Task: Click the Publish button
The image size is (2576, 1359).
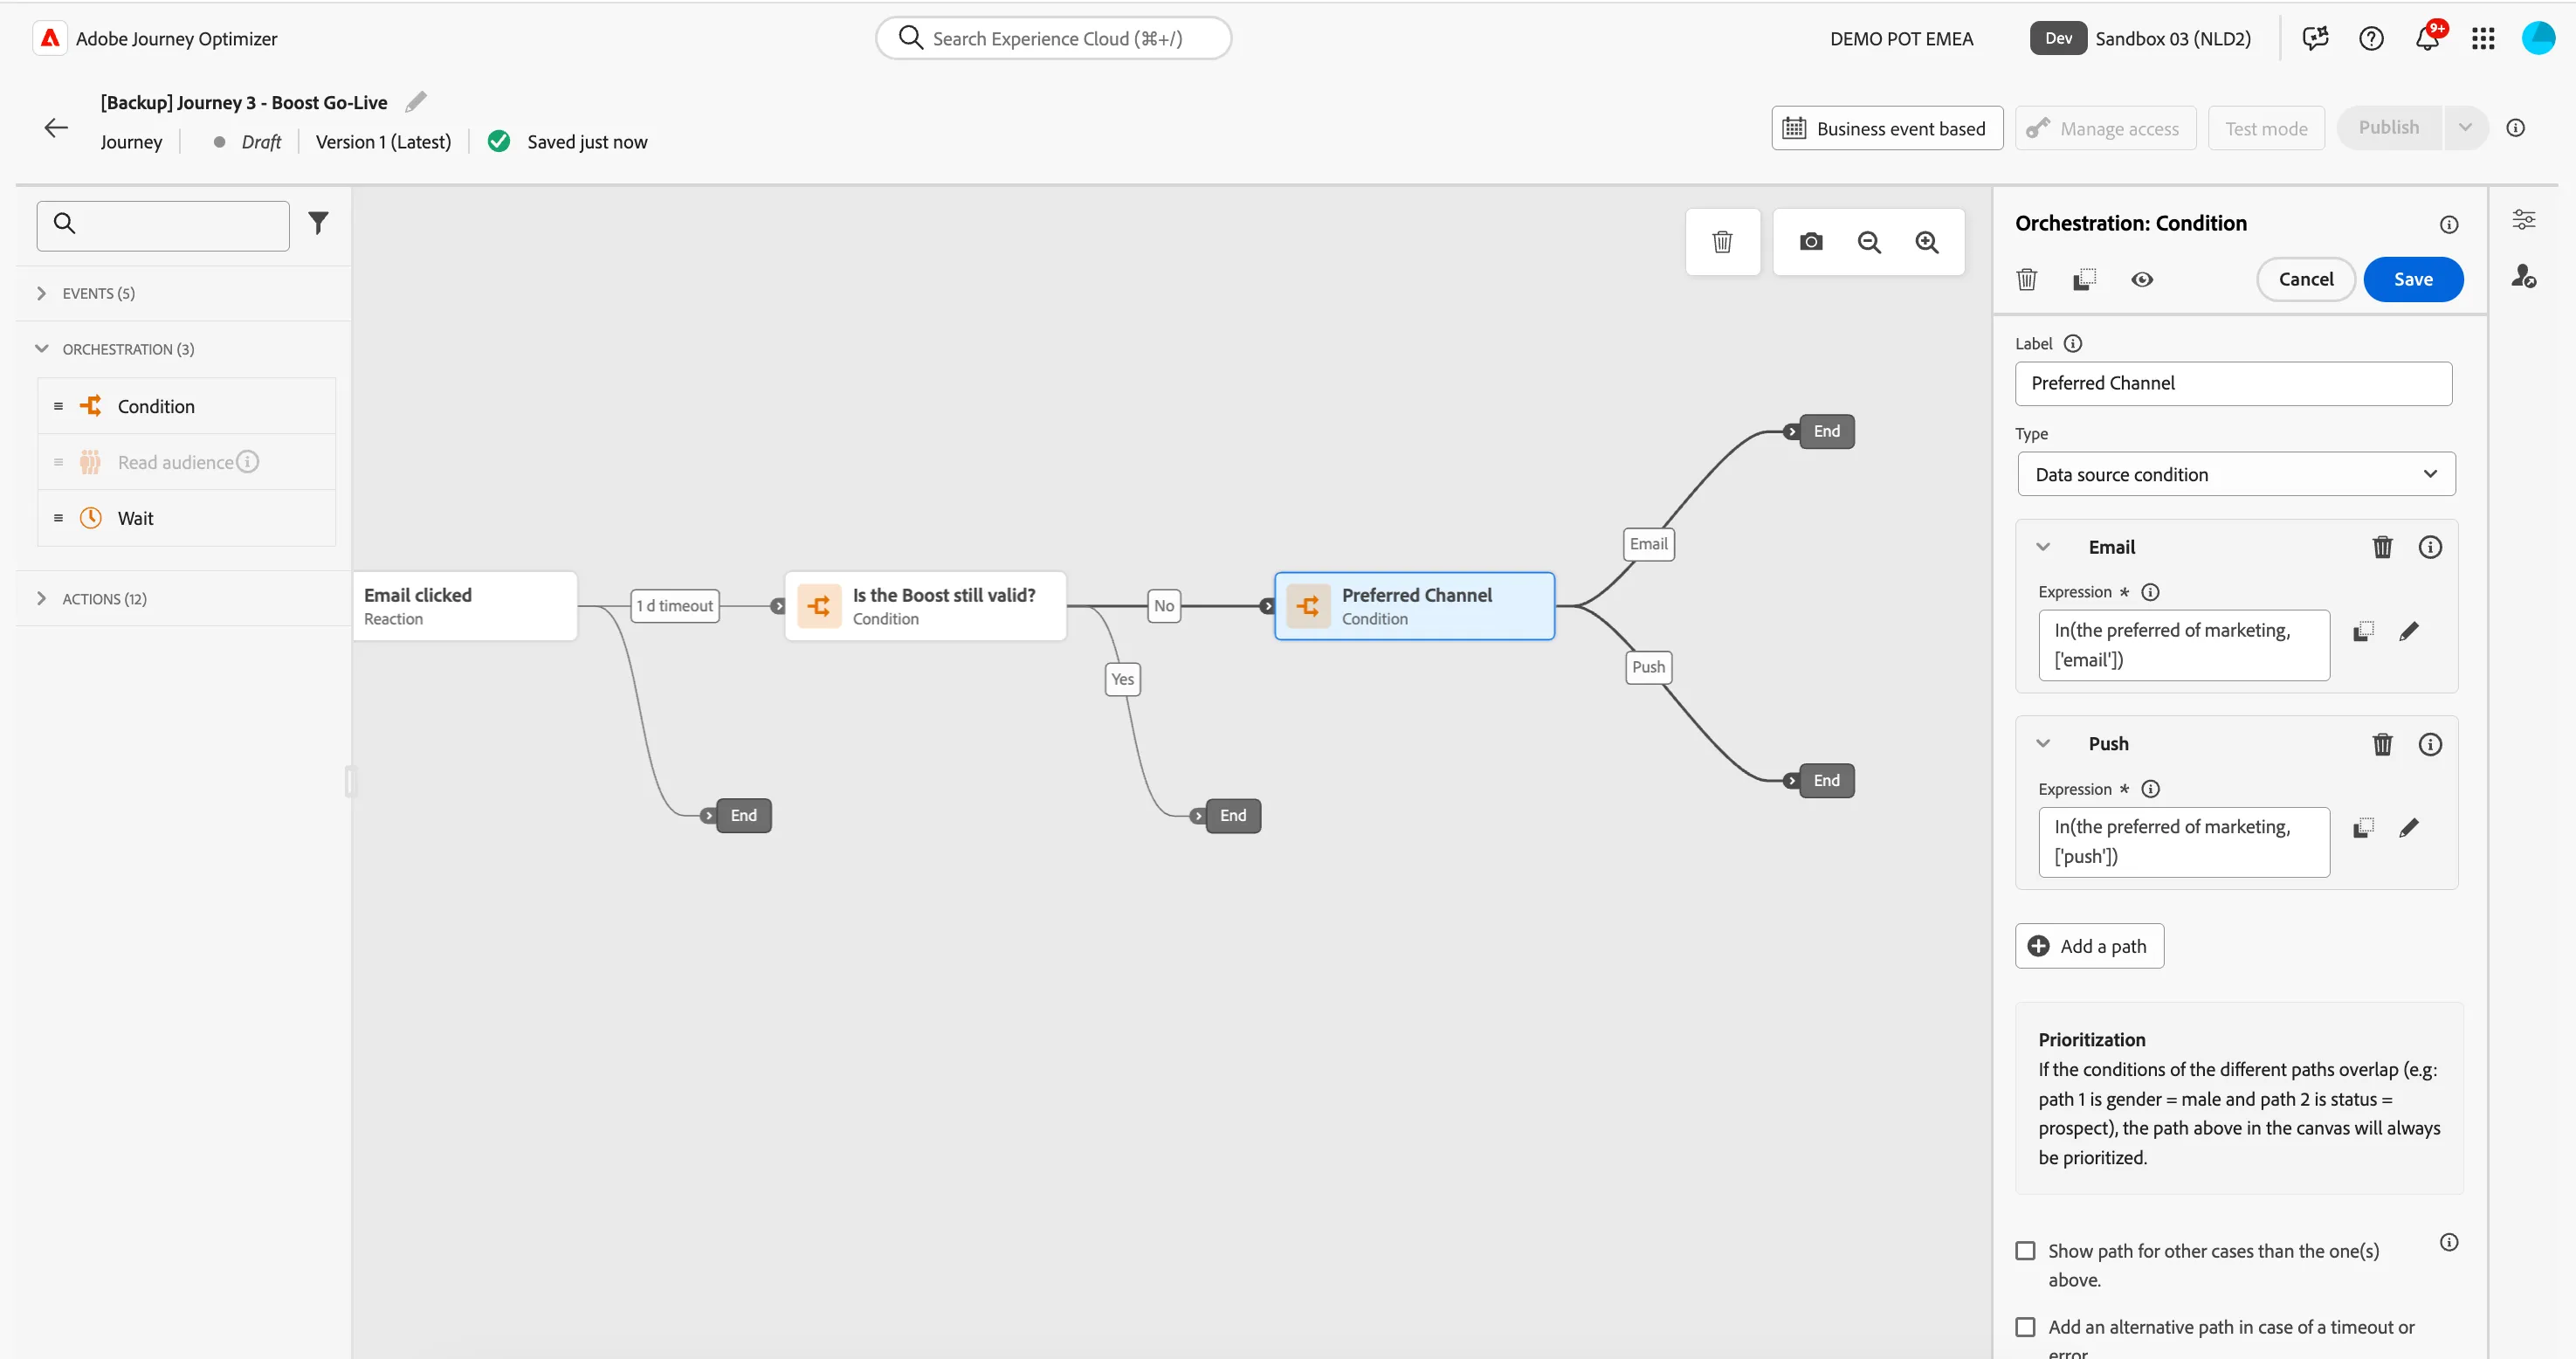Action: point(2388,127)
